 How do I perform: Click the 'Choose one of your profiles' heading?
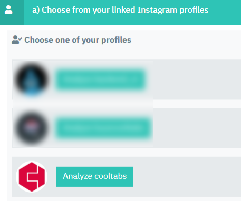point(78,40)
